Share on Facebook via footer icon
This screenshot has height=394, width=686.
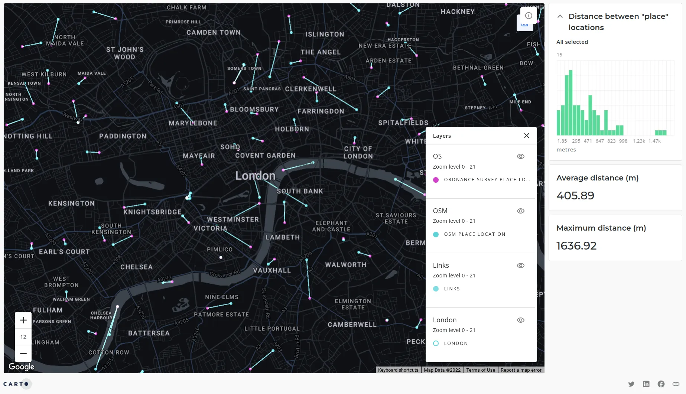[661, 384]
